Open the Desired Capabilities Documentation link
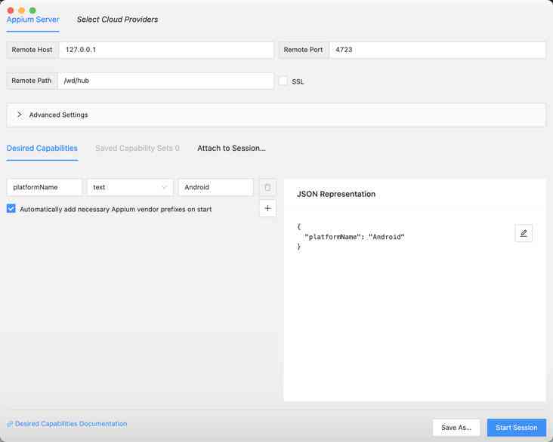Viewport: 553px width, 442px height. [x=71, y=424]
